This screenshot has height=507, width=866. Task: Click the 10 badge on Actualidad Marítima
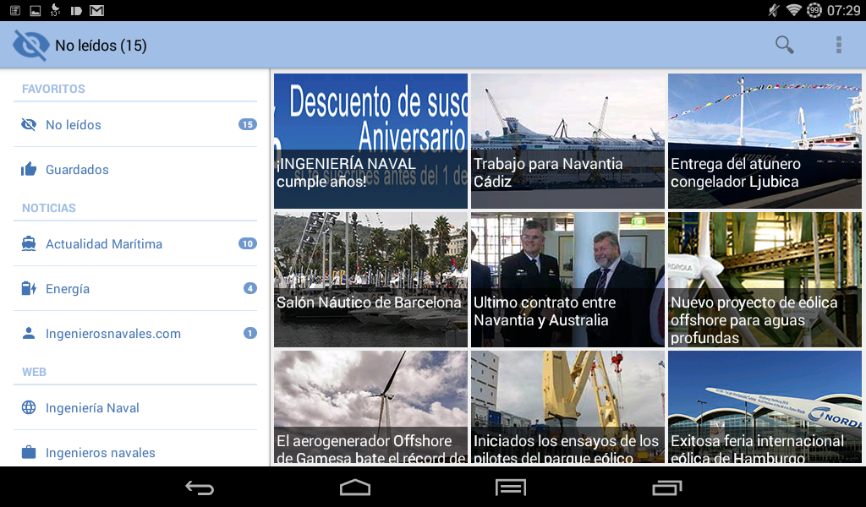(x=248, y=244)
